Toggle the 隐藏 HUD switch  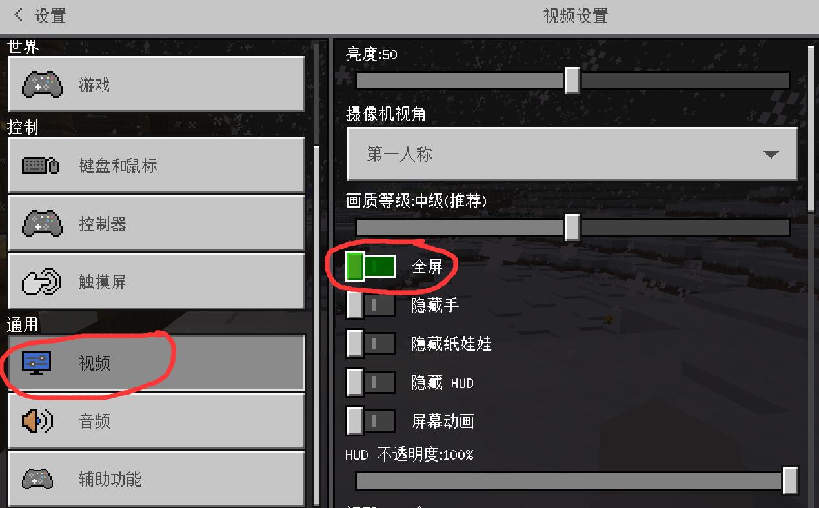click(x=370, y=382)
